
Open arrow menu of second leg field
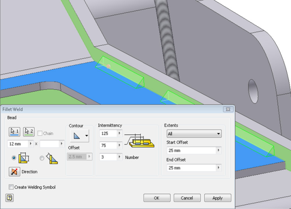(62, 144)
